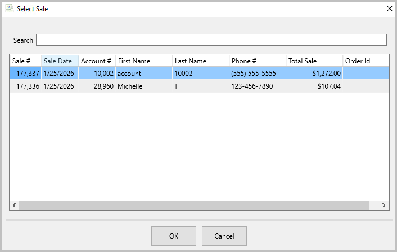Click total sale $1,272.00 cell
This screenshot has height=252, width=397.
click(x=314, y=74)
